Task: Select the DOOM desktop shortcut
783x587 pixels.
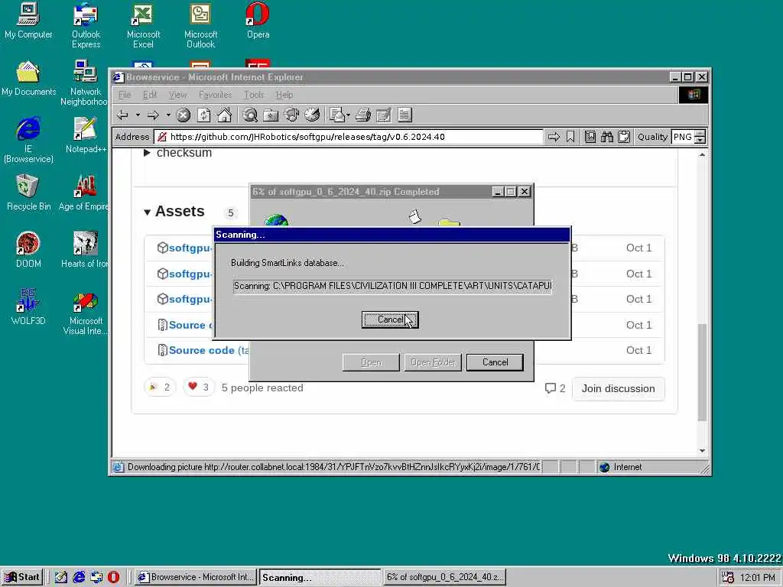Action: coord(28,250)
